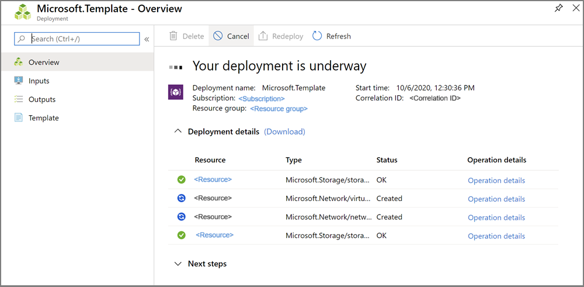
Task: Click the Redeploy upload icon
Action: coord(263,36)
